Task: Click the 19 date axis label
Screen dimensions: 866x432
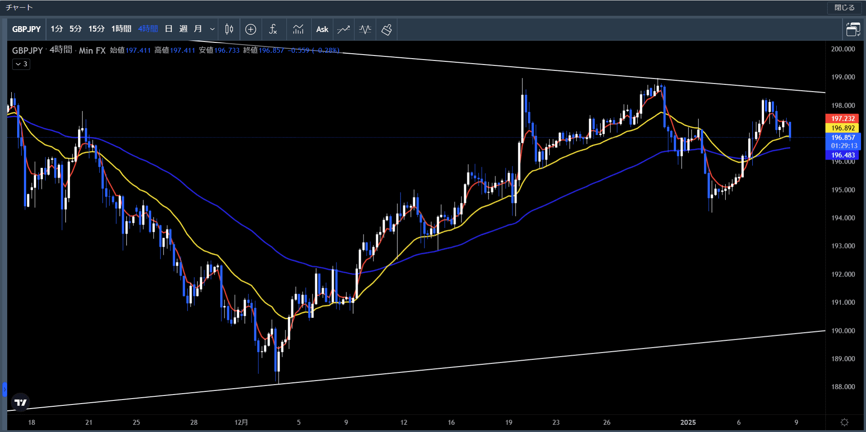Action: [x=509, y=423]
